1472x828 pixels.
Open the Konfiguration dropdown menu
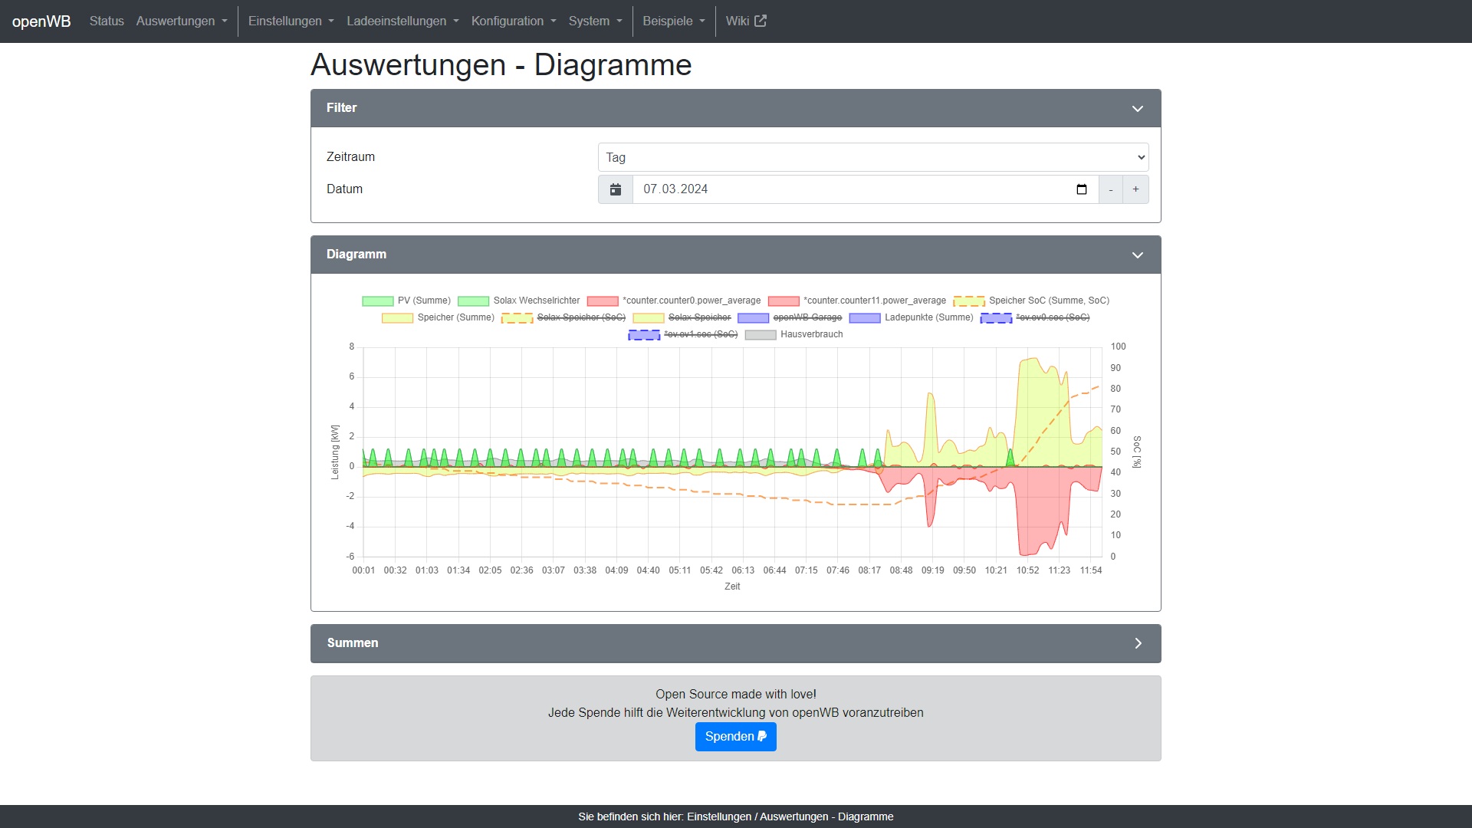click(514, 21)
